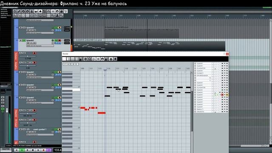Image resolution: width=272 pixels, height=153 pixels.
Task: Click Pause in the transport bar
Action: (27, 150)
